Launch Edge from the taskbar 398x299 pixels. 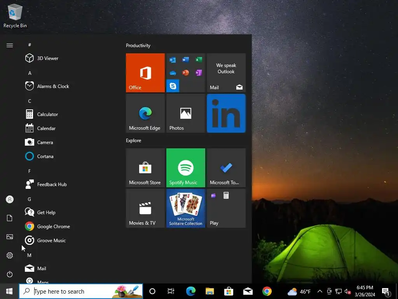pyautogui.click(x=191, y=291)
